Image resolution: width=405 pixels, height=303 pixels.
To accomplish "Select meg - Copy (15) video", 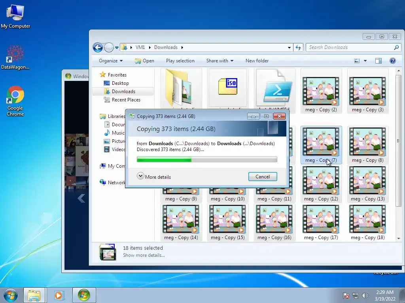I will (227, 223).
